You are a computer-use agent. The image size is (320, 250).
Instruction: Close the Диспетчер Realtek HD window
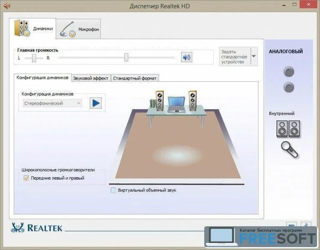pyautogui.click(x=308, y=5)
